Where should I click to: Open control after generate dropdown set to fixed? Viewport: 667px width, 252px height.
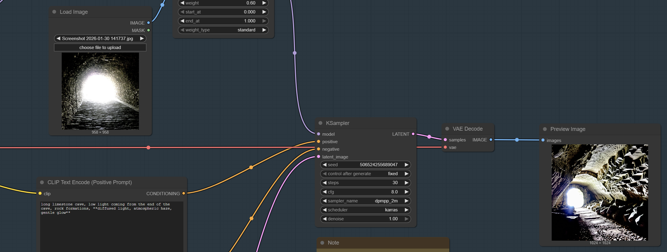pos(365,174)
